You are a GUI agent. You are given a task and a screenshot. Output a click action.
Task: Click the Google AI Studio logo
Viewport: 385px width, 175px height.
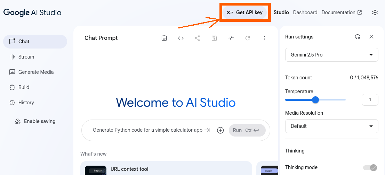tap(32, 12)
